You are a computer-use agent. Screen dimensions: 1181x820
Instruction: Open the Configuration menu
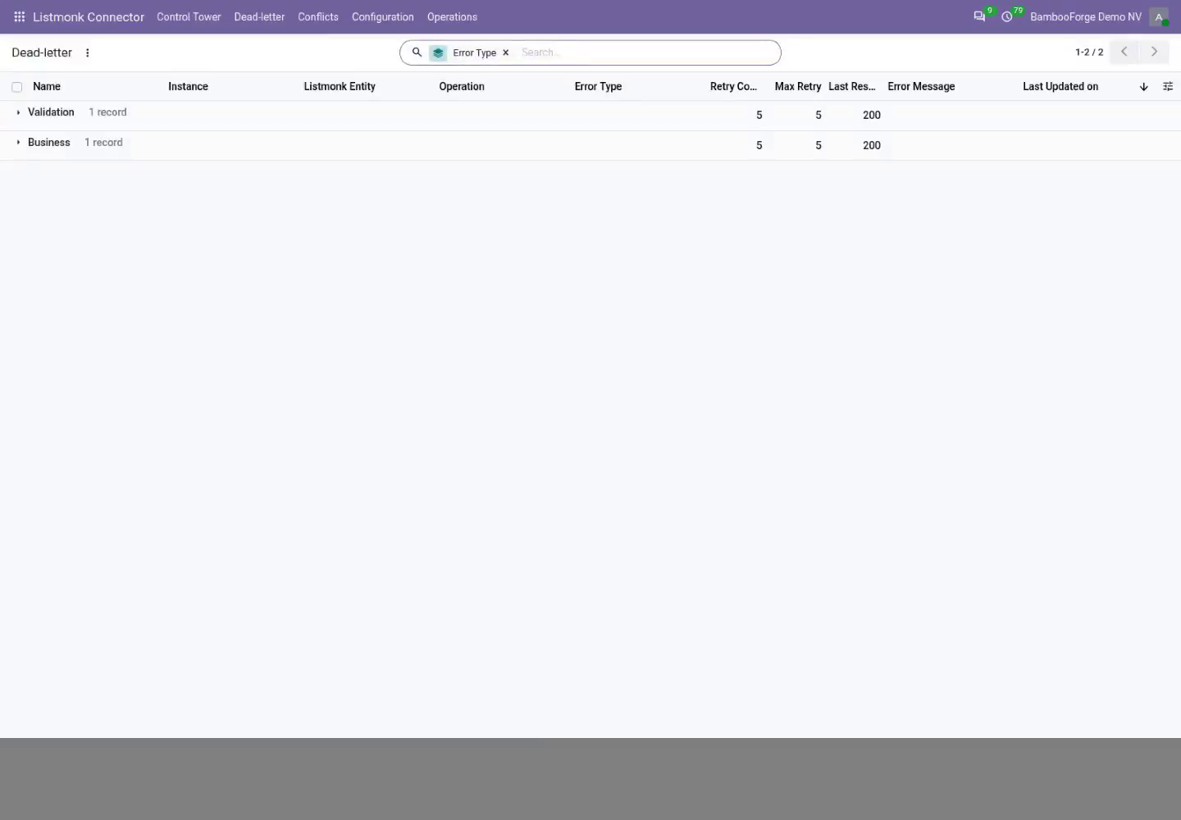[x=383, y=16]
